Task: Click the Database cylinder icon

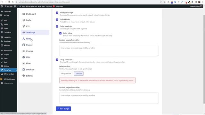Action: pyautogui.click(x=23, y=70)
